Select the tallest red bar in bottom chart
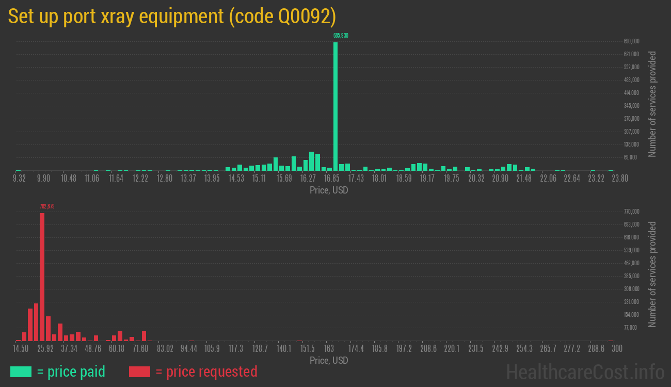Image resolution: width=671 pixels, height=387 pixels. 42,277
